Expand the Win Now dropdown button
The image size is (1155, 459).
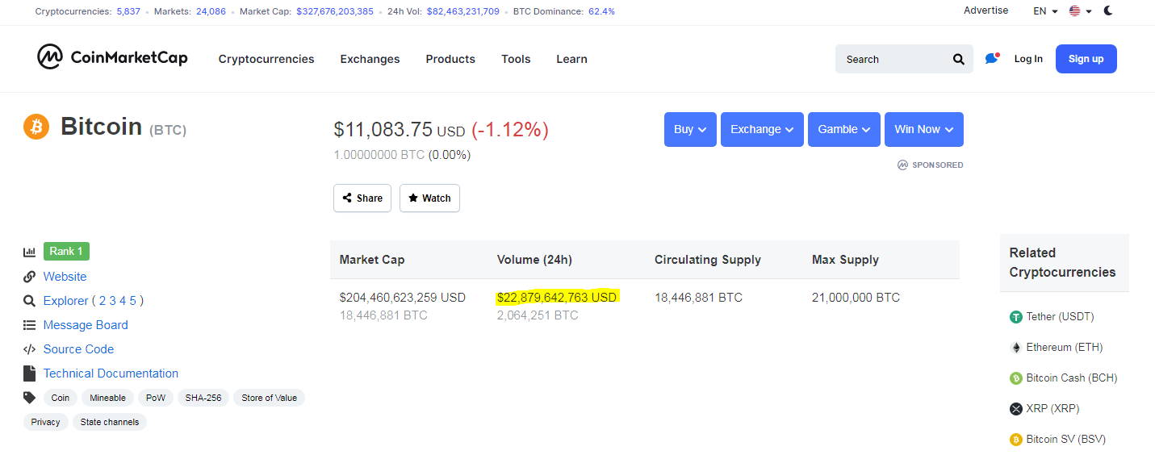click(924, 129)
